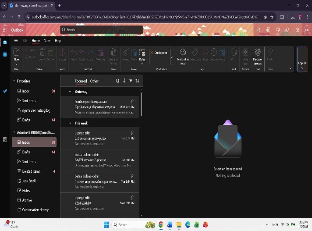The height and width of the screenshot is (231, 312).
Task: Switch to the Other inbox tab
Action: click(94, 81)
